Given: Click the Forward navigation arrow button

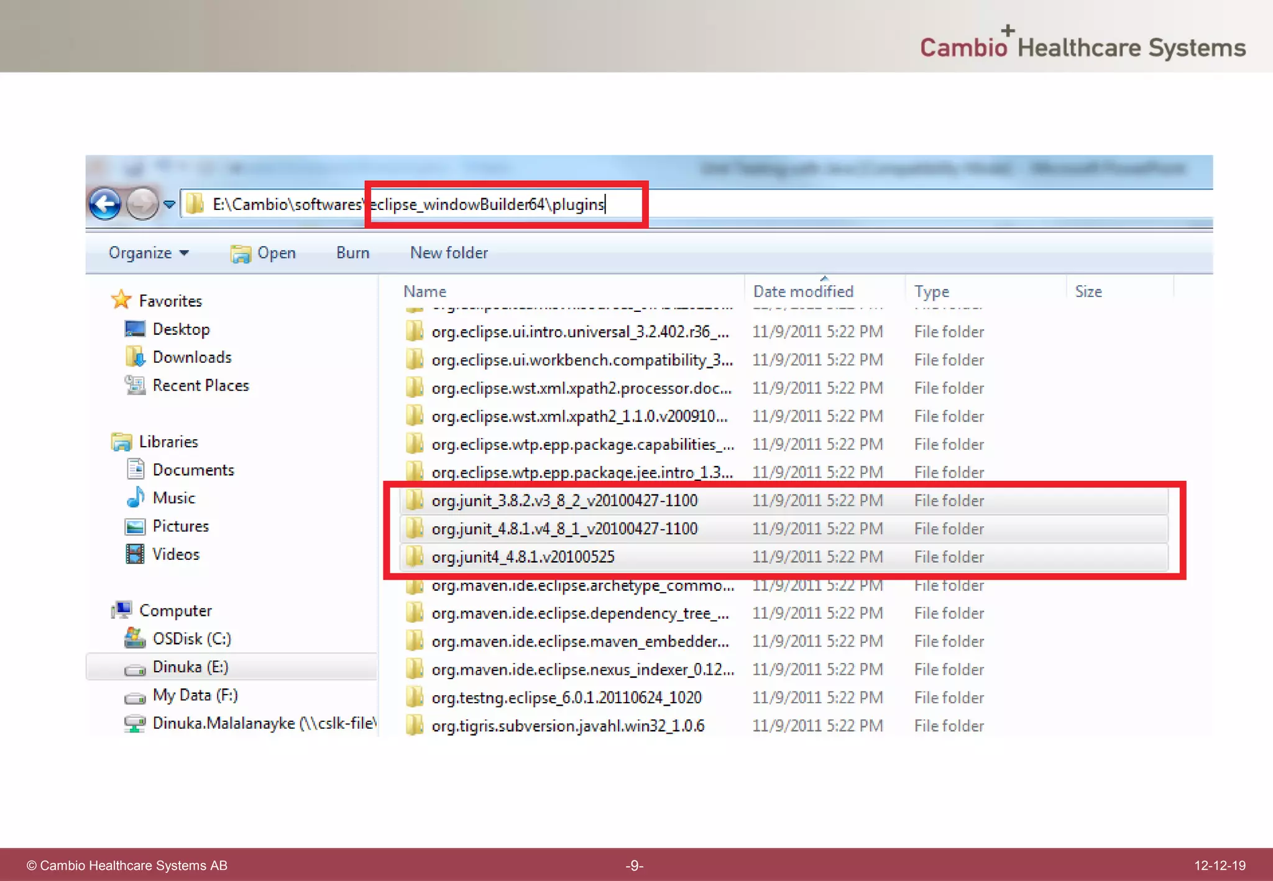Looking at the screenshot, I should pos(142,204).
